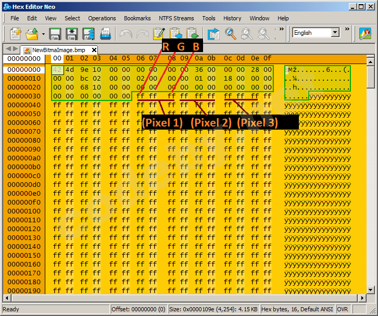The width and height of the screenshot is (378, 316).
Task: Toggle OVR overwrite mode in status bar
Action: (x=343, y=309)
